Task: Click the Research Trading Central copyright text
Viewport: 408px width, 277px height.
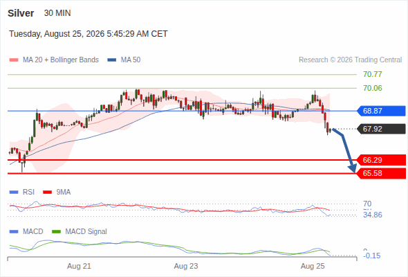Action: (x=350, y=60)
